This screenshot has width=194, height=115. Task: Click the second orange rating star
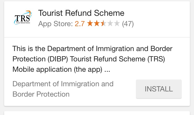click(97, 23)
